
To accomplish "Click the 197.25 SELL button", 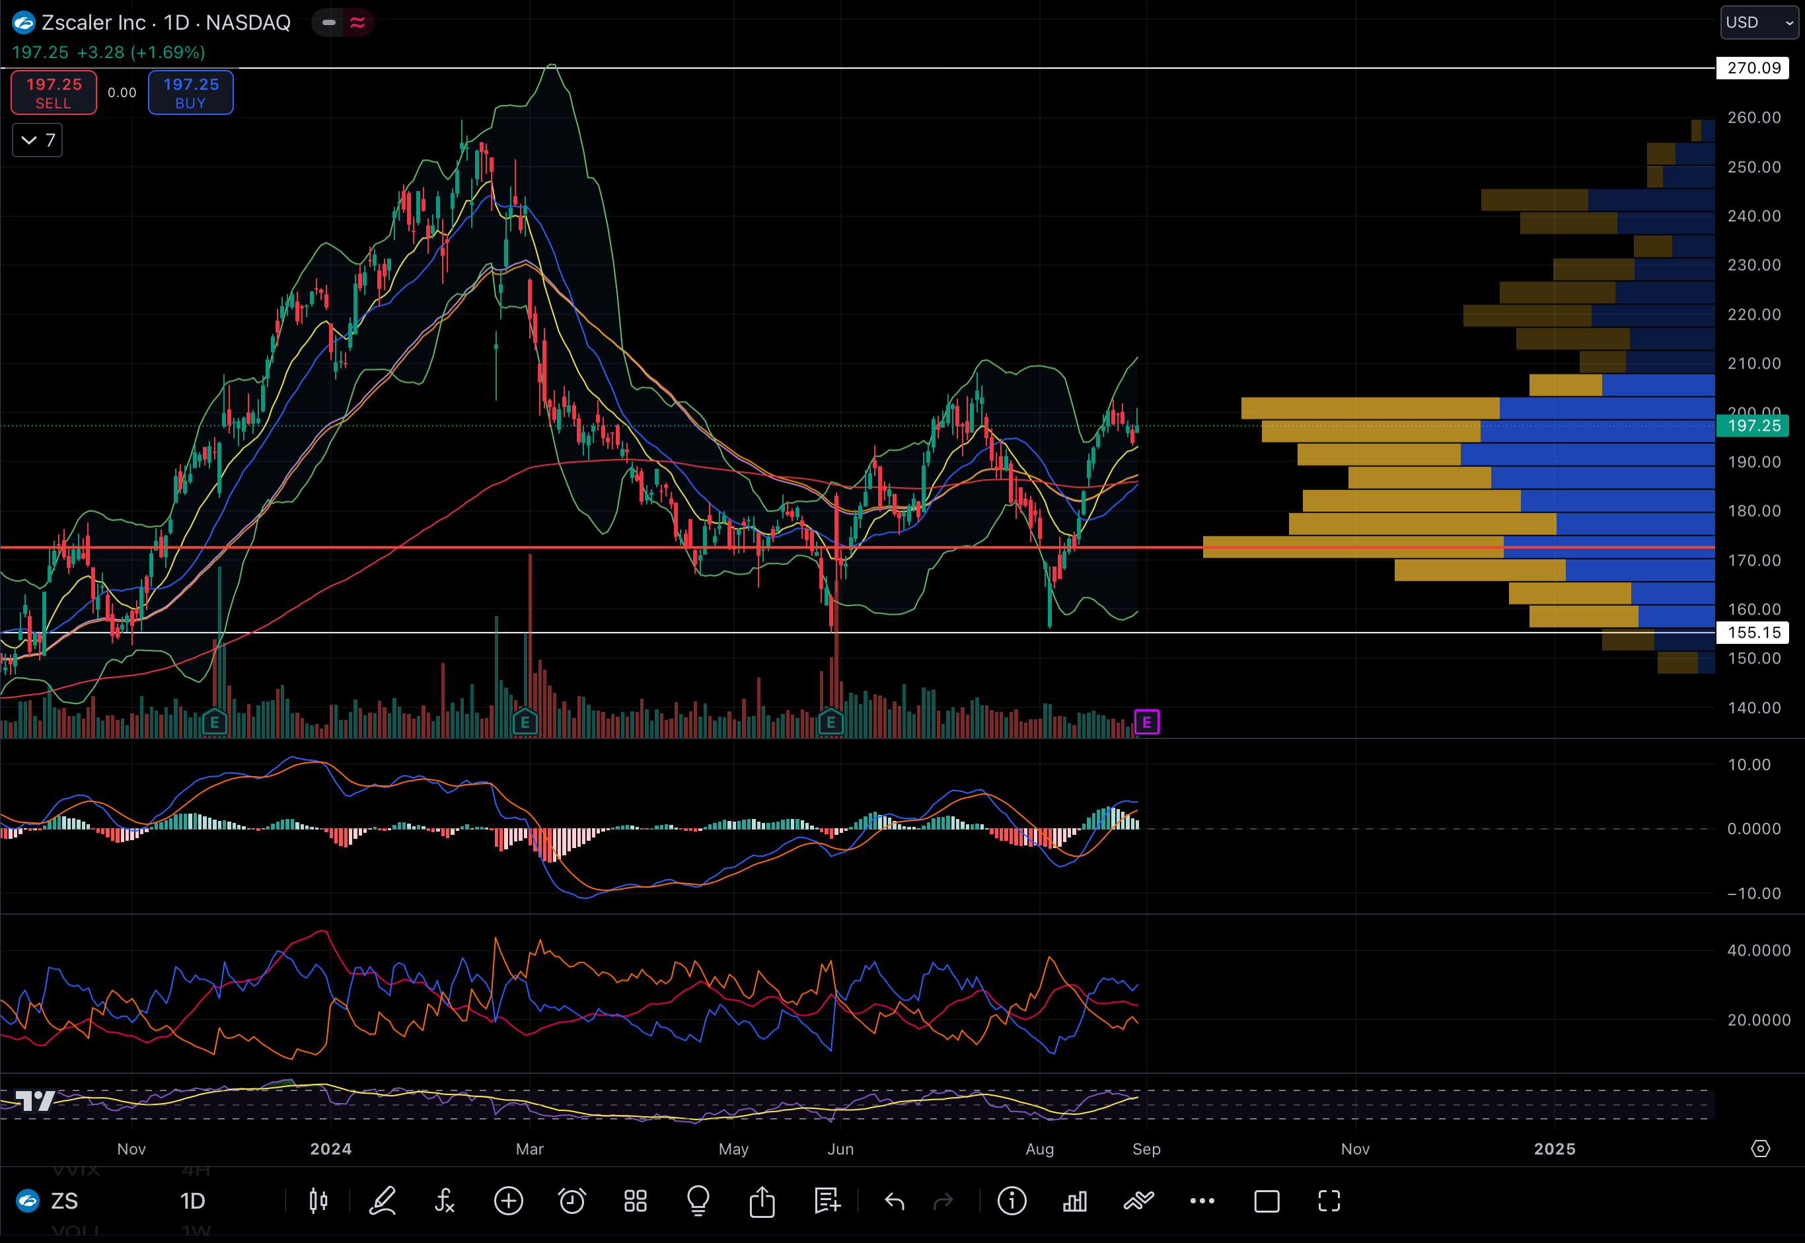I will (x=54, y=92).
